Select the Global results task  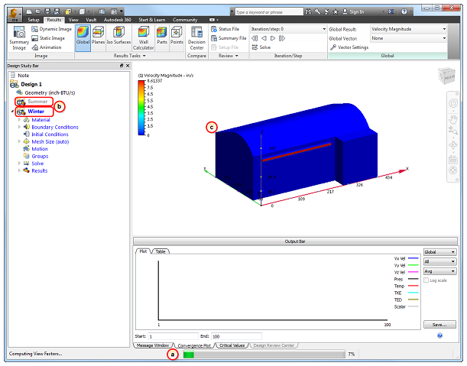pyautogui.click(x=83, y=38)
